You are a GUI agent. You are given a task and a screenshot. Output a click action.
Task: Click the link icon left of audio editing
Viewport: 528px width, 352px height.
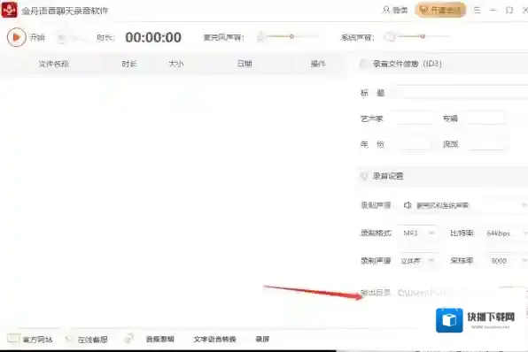[129, 338]
